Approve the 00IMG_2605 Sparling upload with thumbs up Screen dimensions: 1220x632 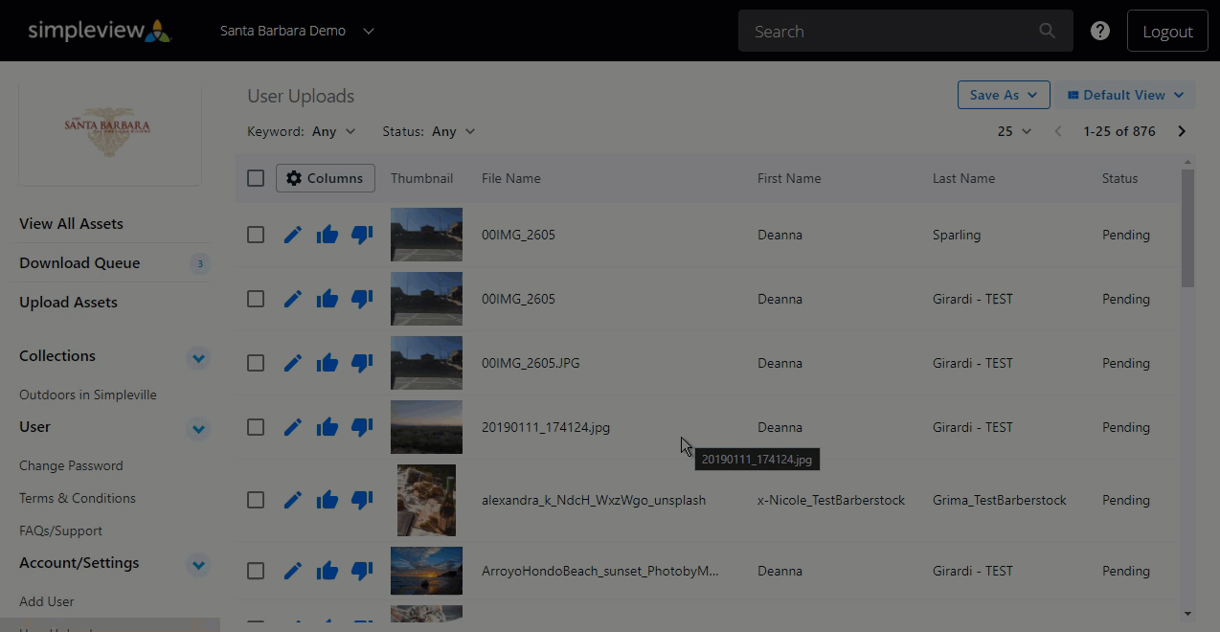[x=328, y=235]
